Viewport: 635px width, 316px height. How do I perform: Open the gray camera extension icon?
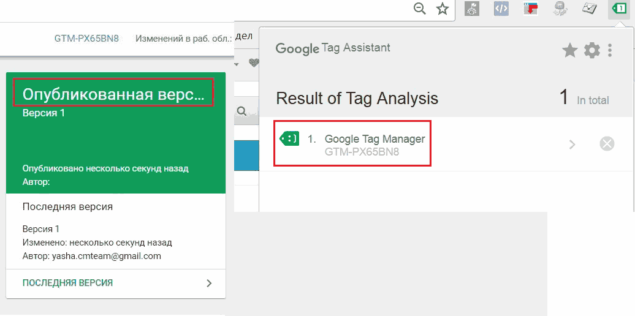point(472,9)
